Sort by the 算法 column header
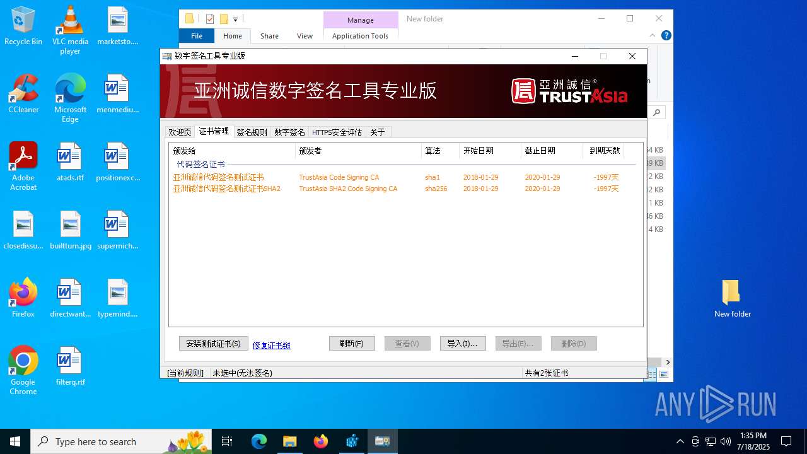This screenshot has width=807, height=454. (x=440, y=151)
